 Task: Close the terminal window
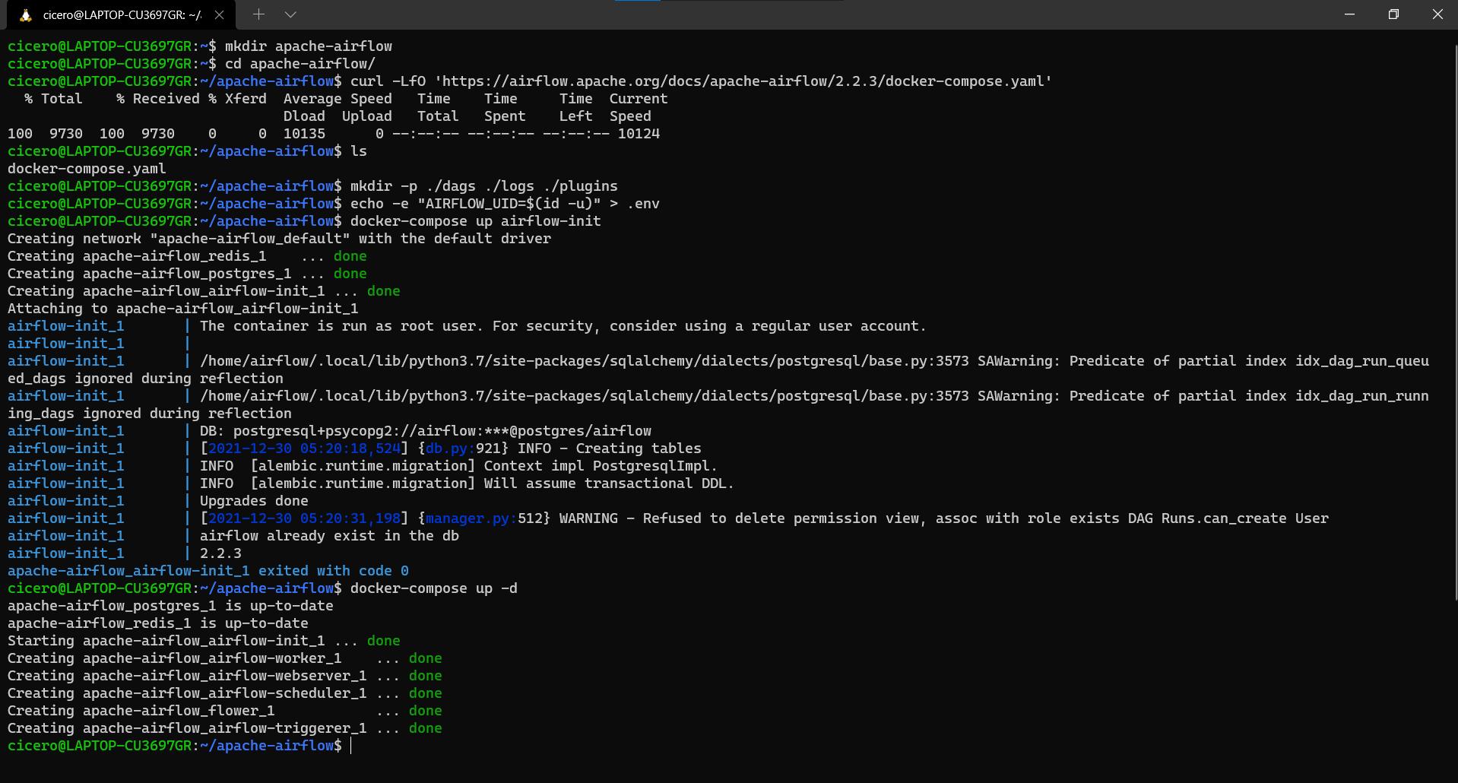pyautogui.click(x=1437, y=14)
